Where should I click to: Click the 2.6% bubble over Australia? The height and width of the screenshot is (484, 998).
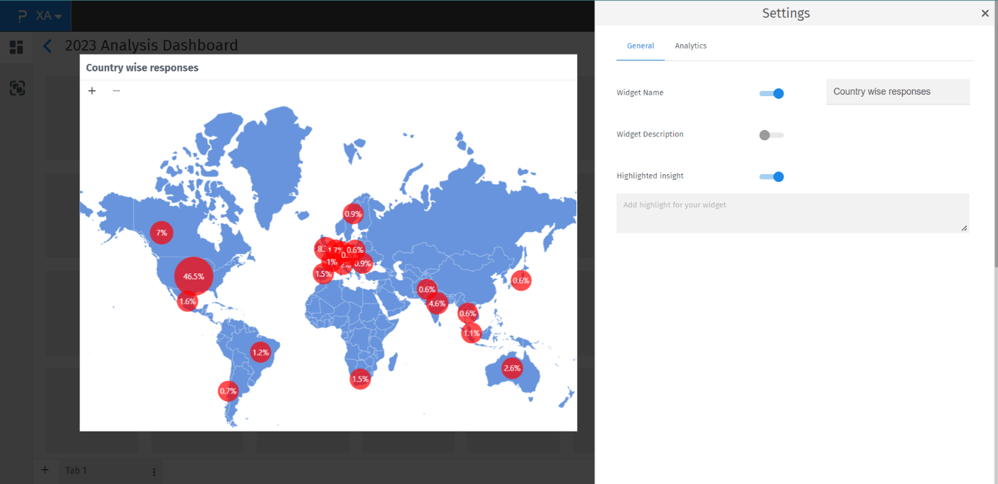tap(512, 368)
